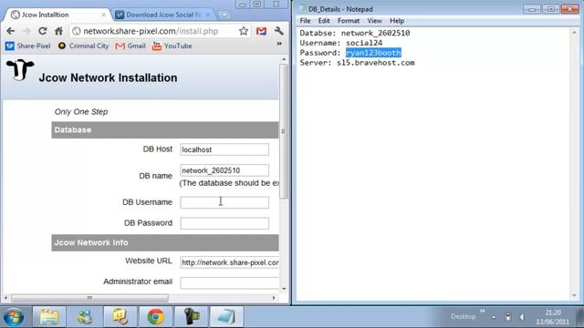Click the volume speaker tray icon
The image size is (584, 328).
521,317
